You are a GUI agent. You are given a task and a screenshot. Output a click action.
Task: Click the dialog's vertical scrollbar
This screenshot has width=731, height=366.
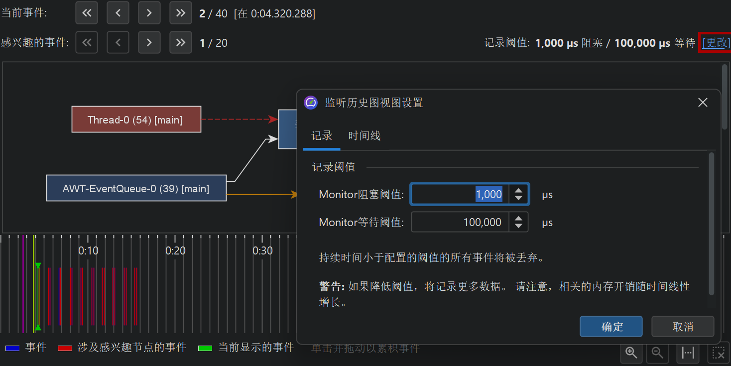(x=712, y=224)
